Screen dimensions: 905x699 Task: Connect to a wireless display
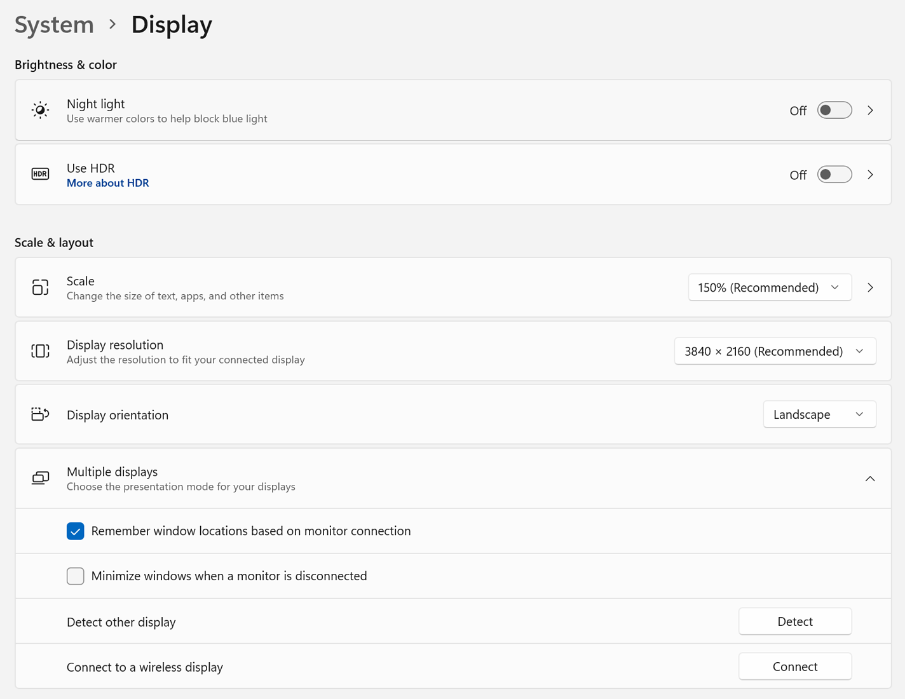pyautogui.click(x=795, y=666)
